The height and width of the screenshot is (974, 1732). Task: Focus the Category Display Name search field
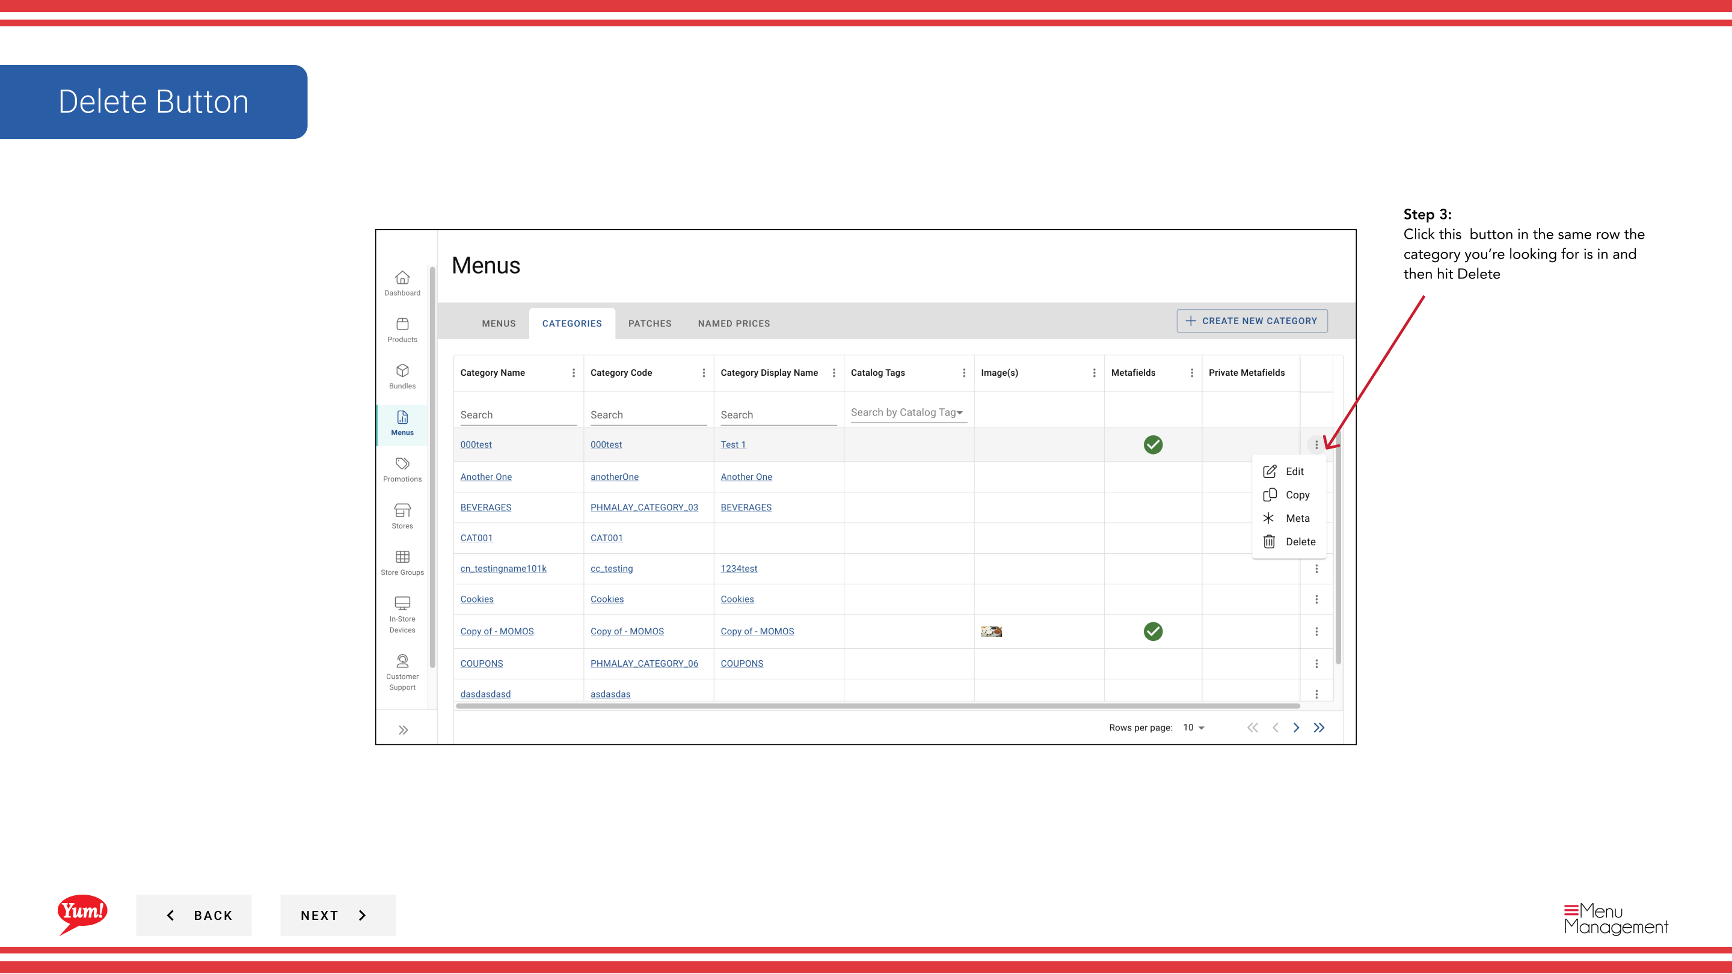click(x=778, y=415)
